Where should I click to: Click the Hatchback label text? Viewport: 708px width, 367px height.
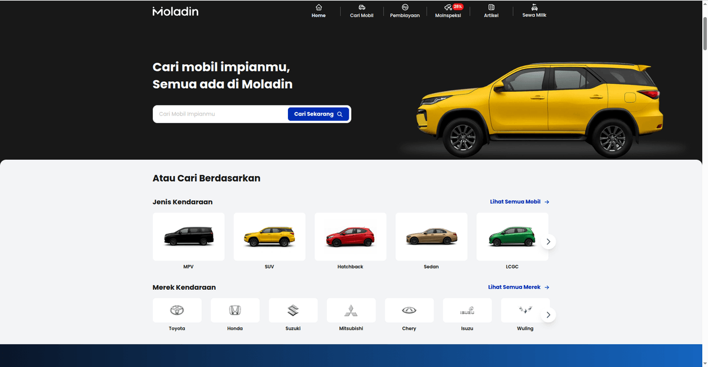point(350,267)
